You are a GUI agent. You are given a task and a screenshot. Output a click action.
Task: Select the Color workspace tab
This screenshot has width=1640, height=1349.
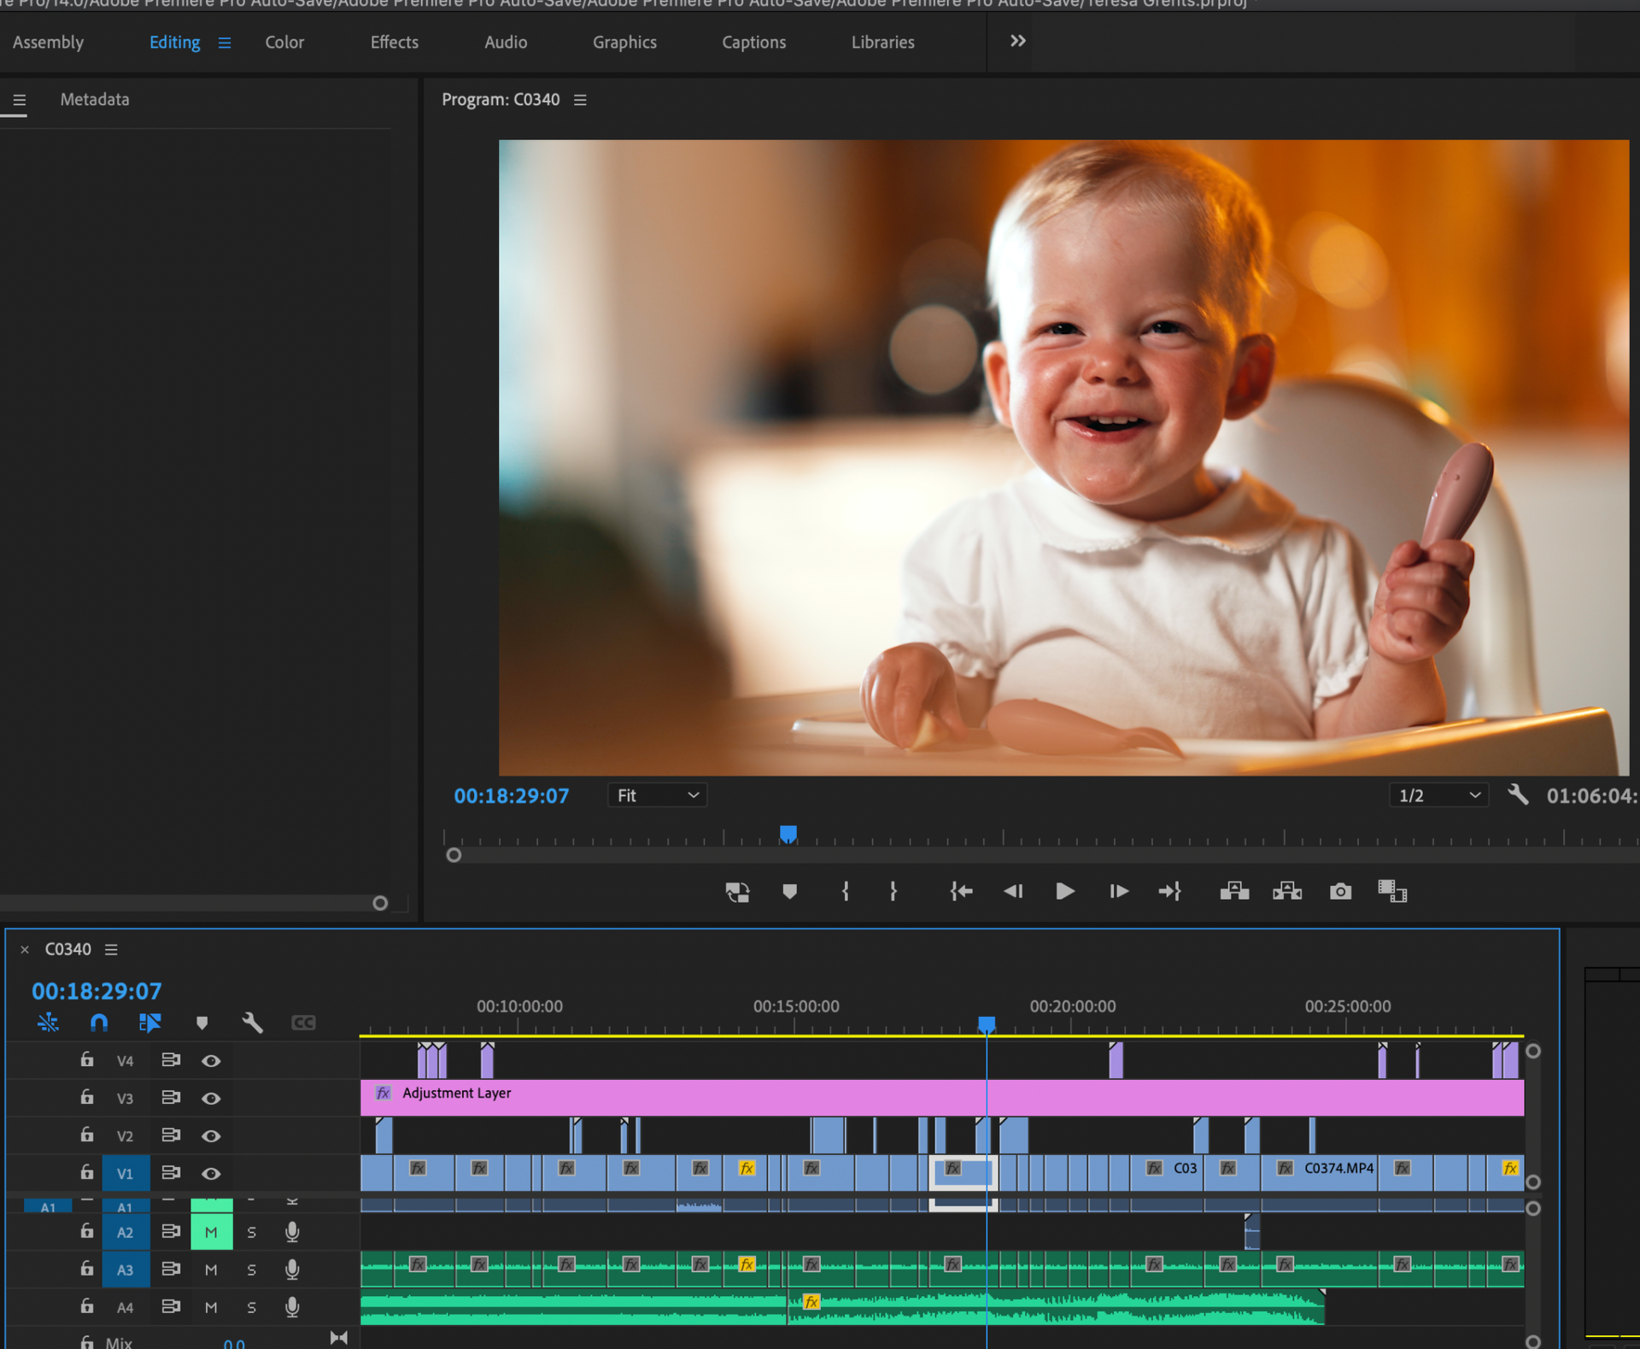(x=286, y=41)
